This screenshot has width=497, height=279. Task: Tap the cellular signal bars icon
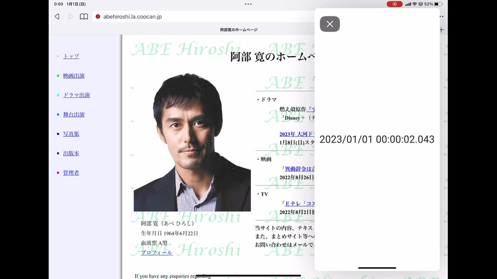(x=408, y=4)
